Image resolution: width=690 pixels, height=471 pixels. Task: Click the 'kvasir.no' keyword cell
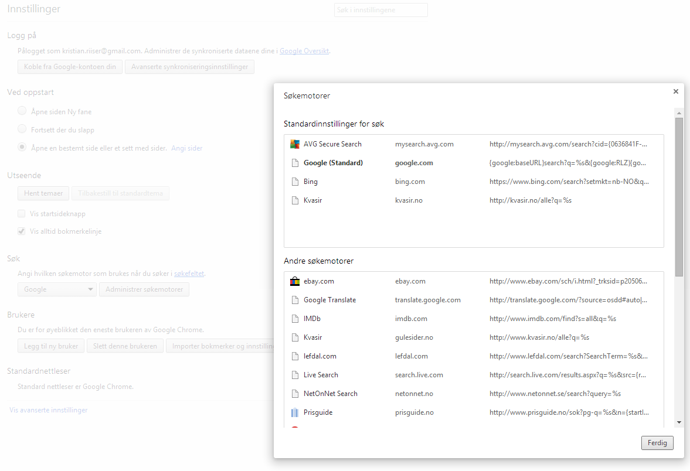click(x=409, y=200)
